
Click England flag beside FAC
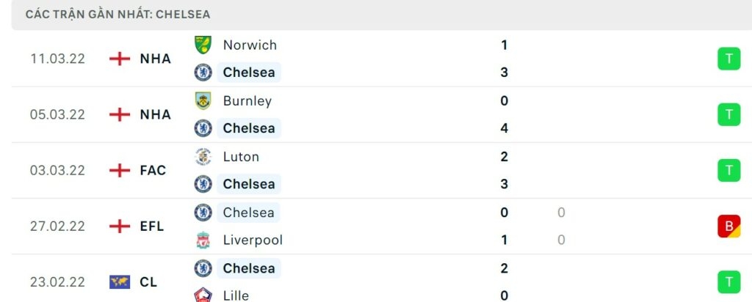(119, 170)
